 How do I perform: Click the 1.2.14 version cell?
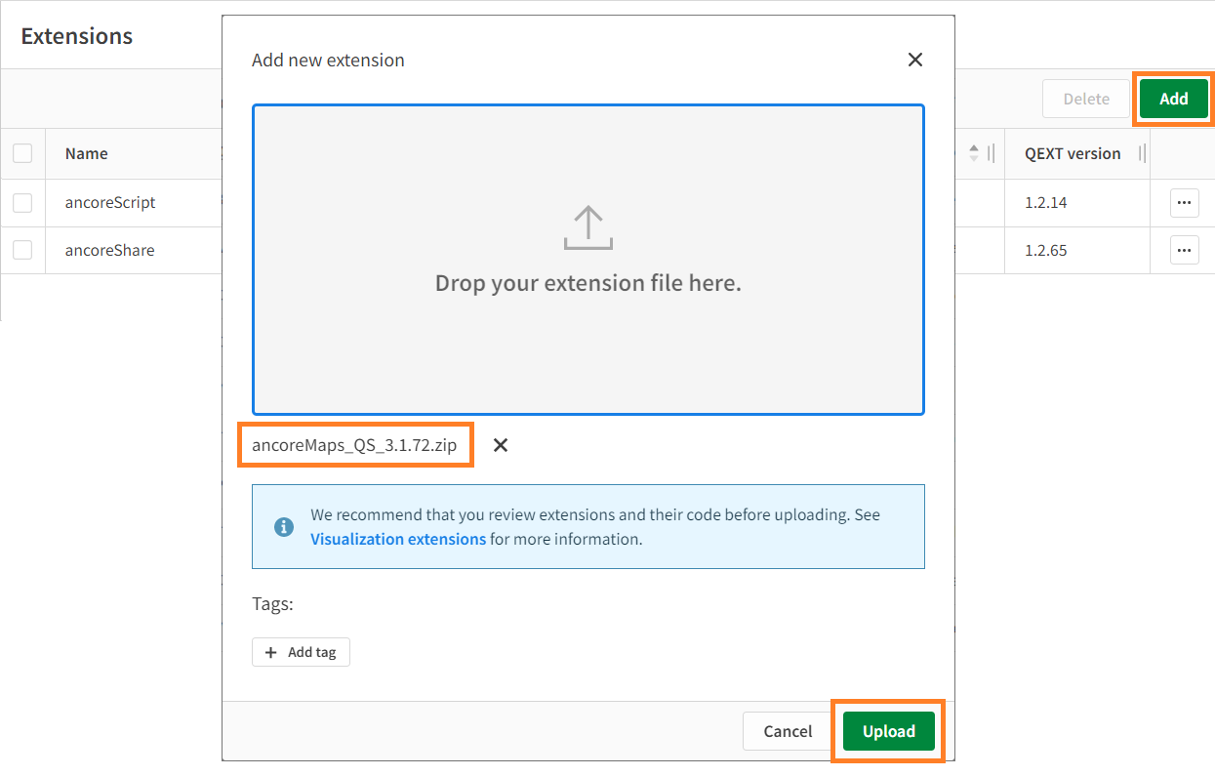click(1045, 203)
